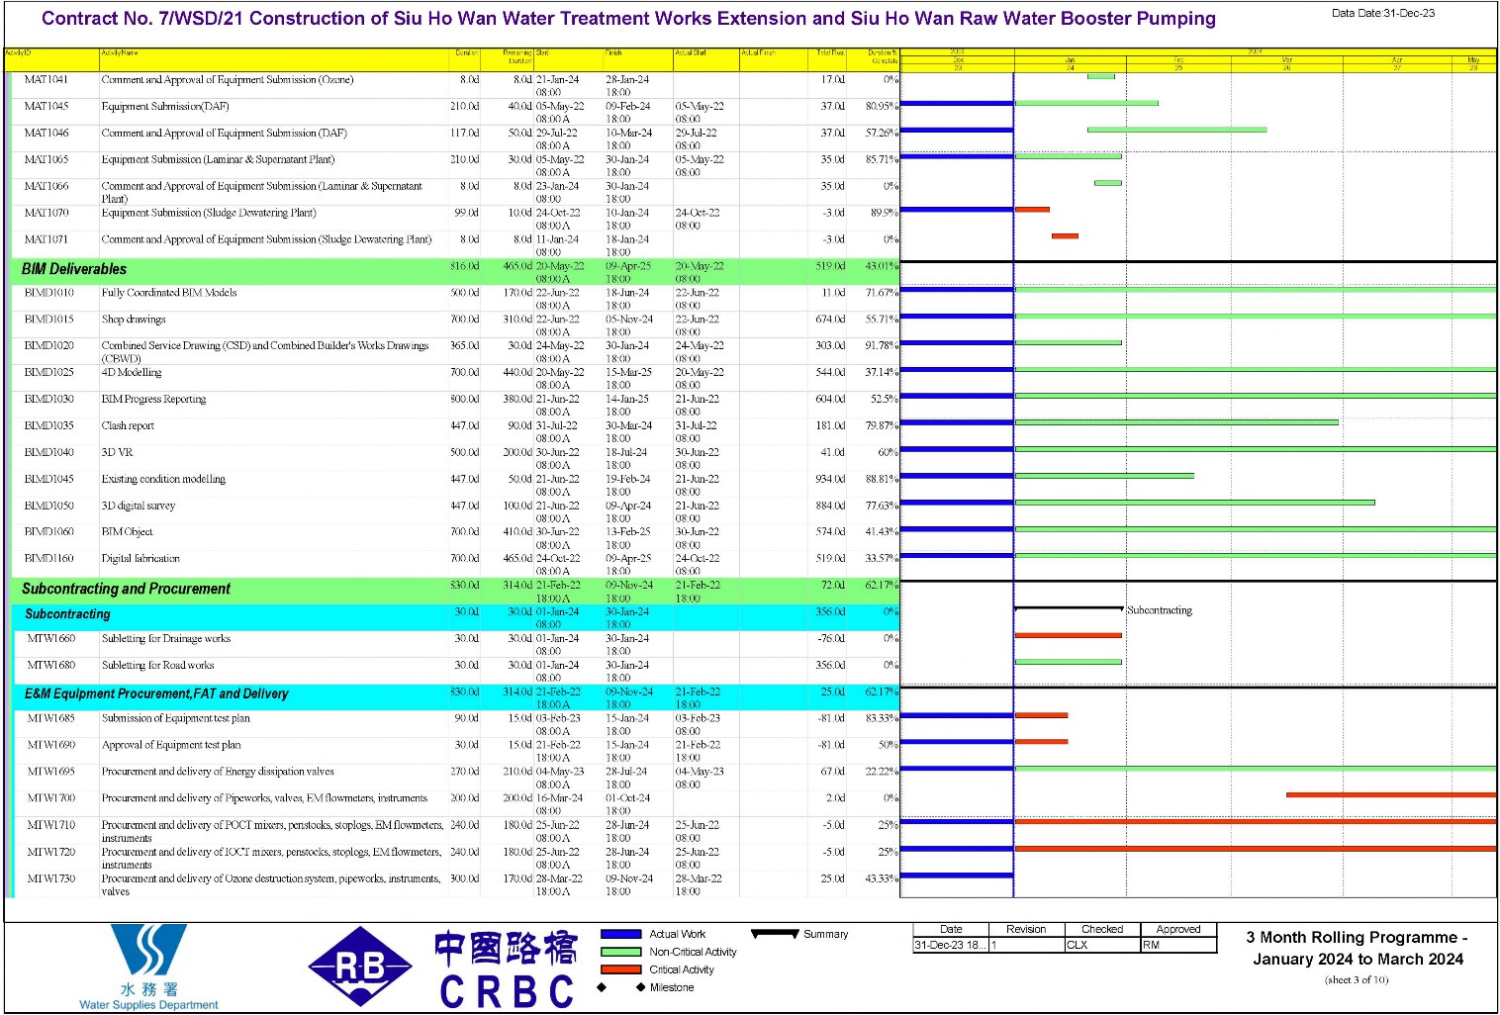Click the Subcontracting summary bar label in Gantt
Screen dimensions: 1500x1015
(x=1160, y=610)
